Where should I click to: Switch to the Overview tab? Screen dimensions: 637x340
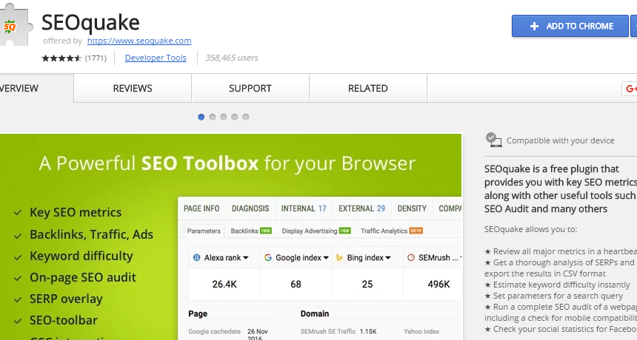coord(36,88)
